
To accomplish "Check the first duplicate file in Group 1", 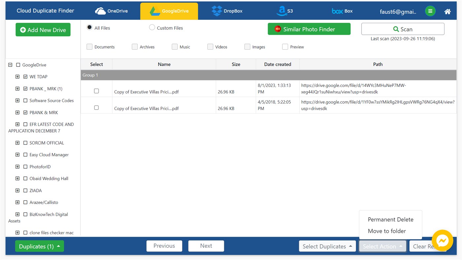I will pos(96,91).
